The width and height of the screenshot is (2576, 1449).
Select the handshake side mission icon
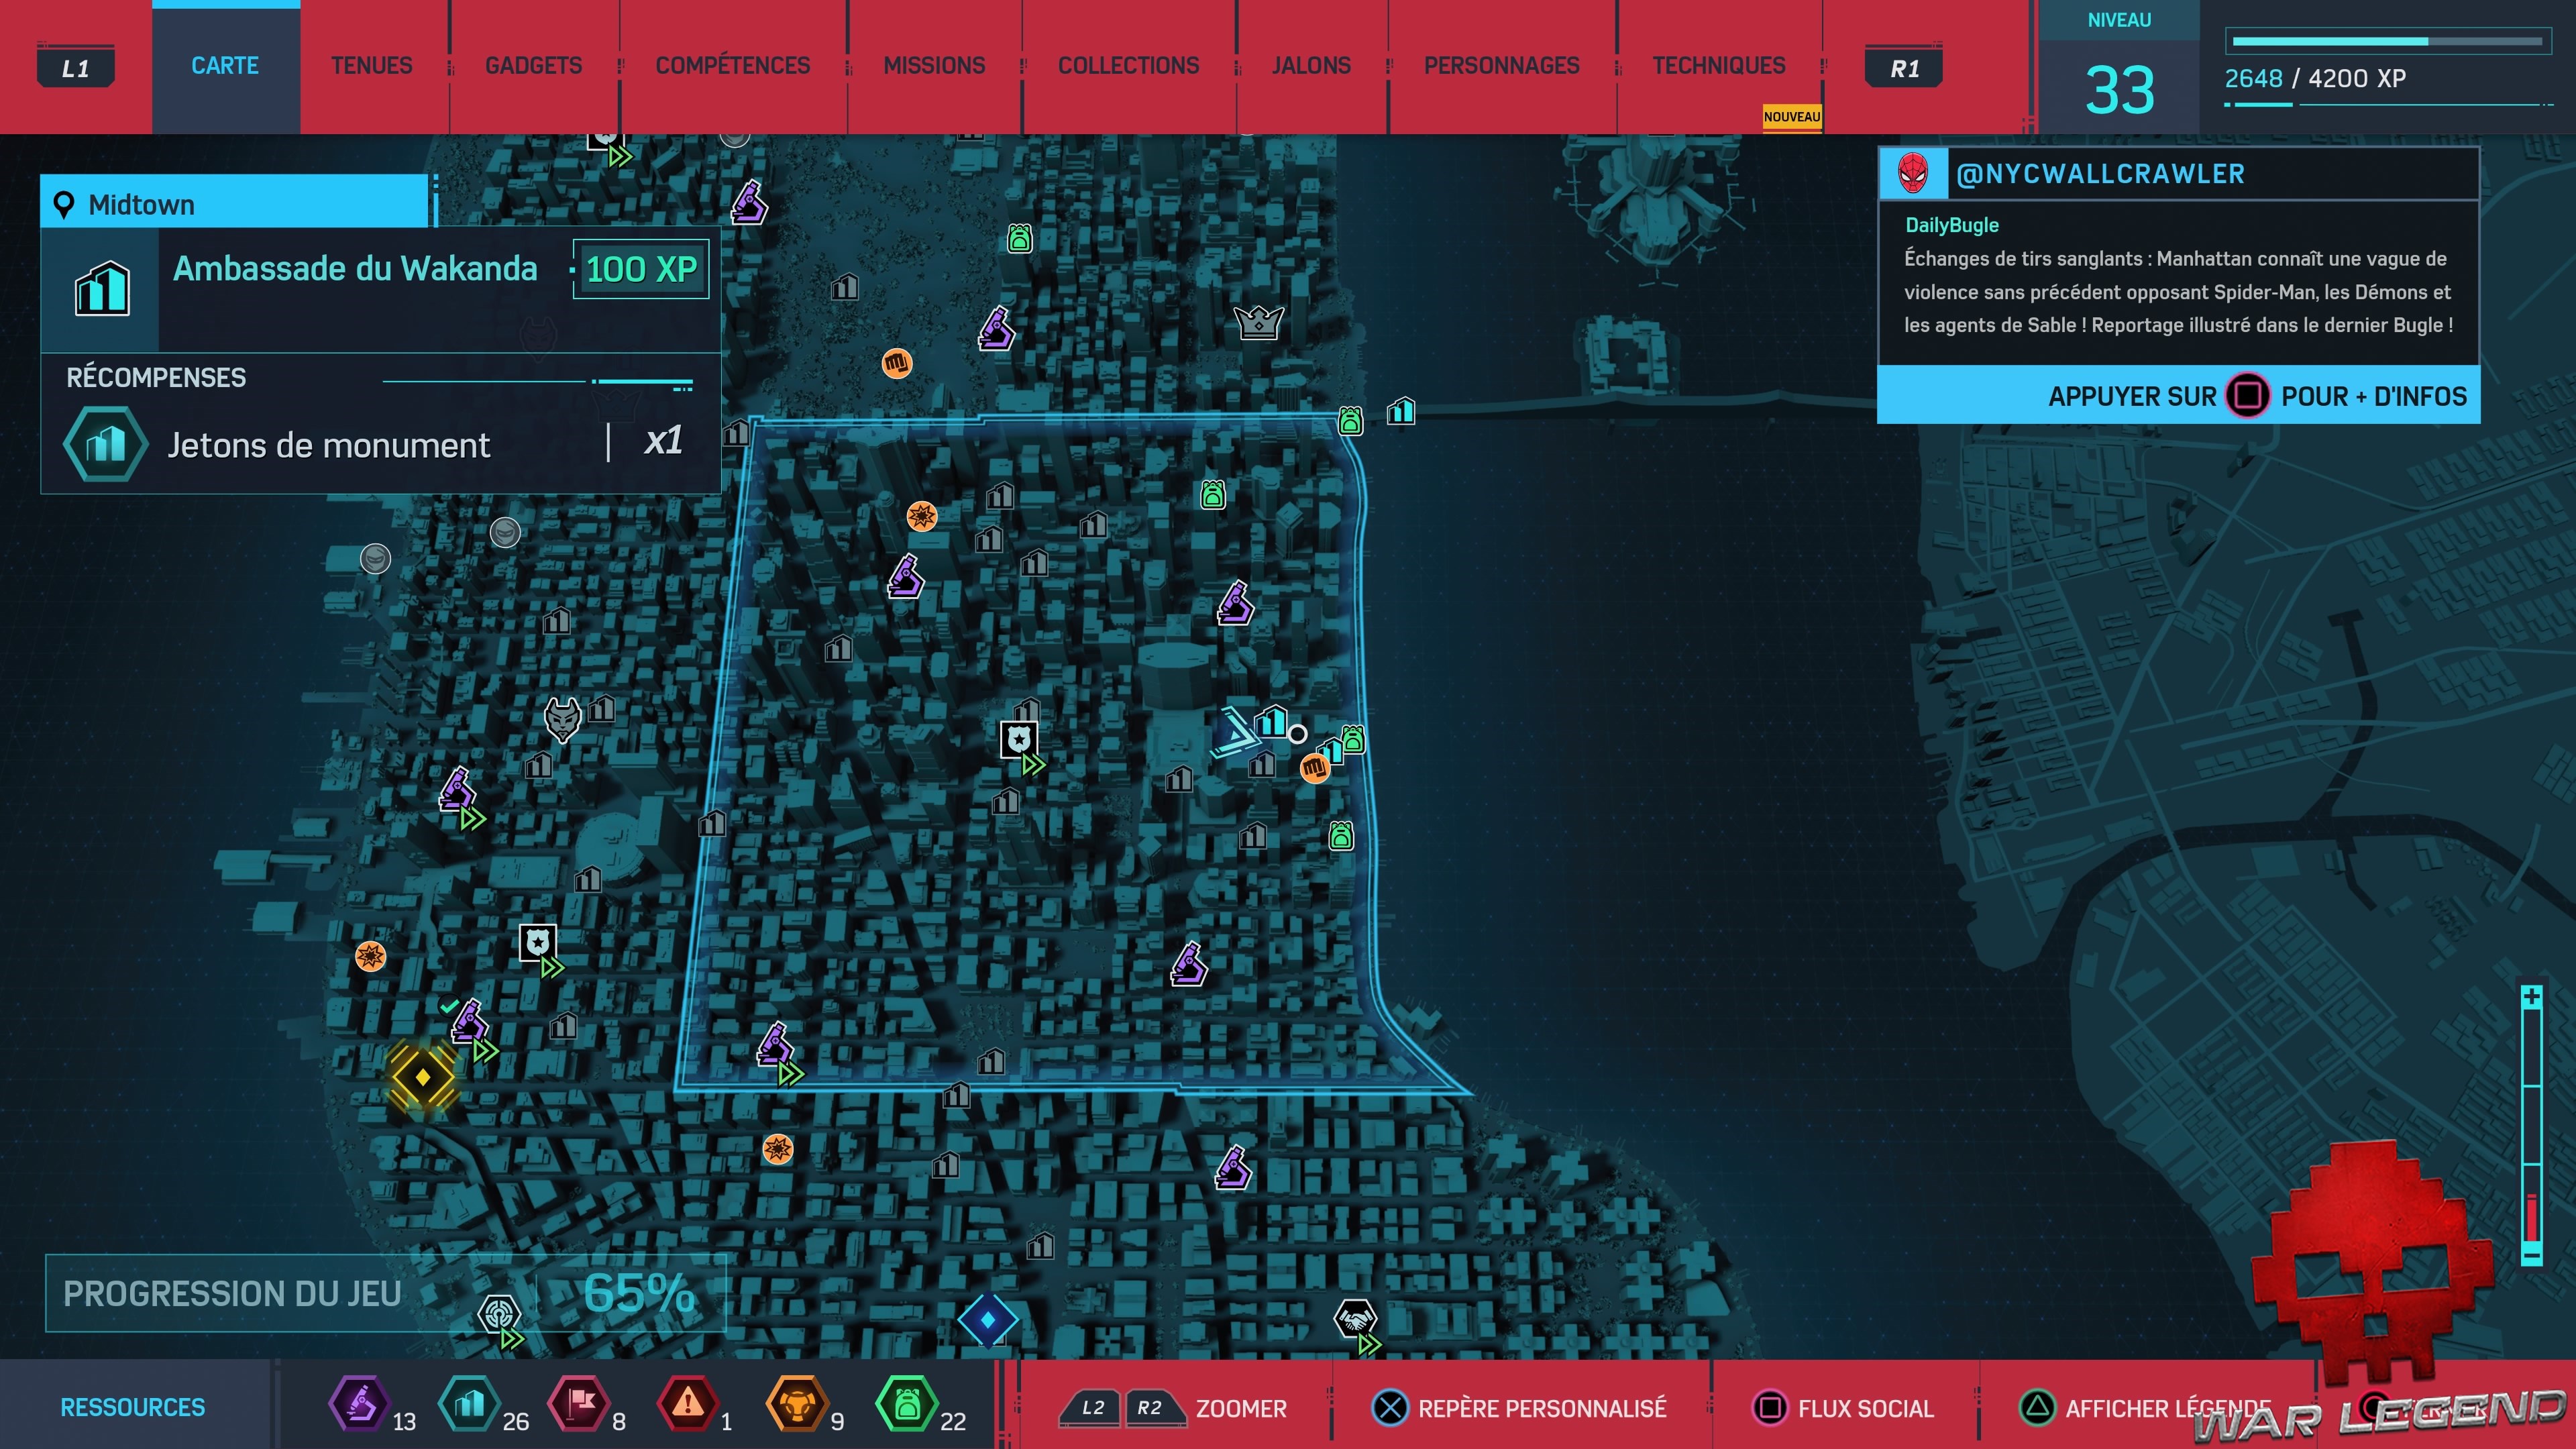tap(1355, 1319)
